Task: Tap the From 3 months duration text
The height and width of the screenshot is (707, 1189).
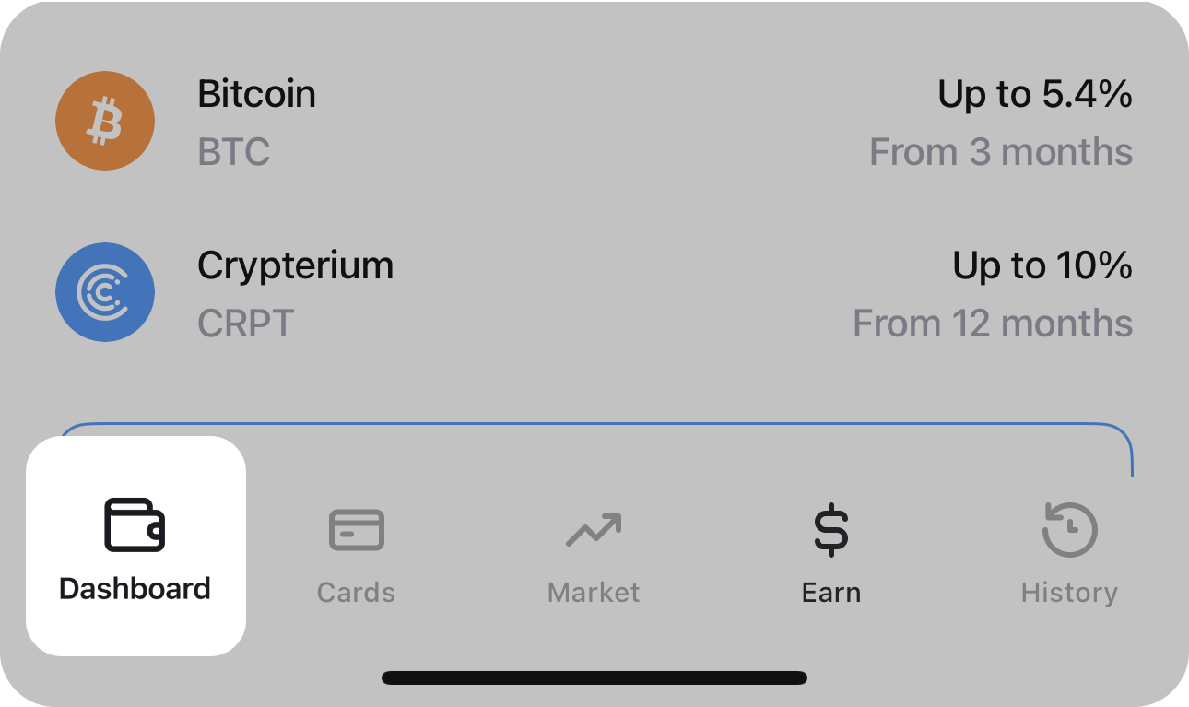Action: click(x=1001, y=151)
